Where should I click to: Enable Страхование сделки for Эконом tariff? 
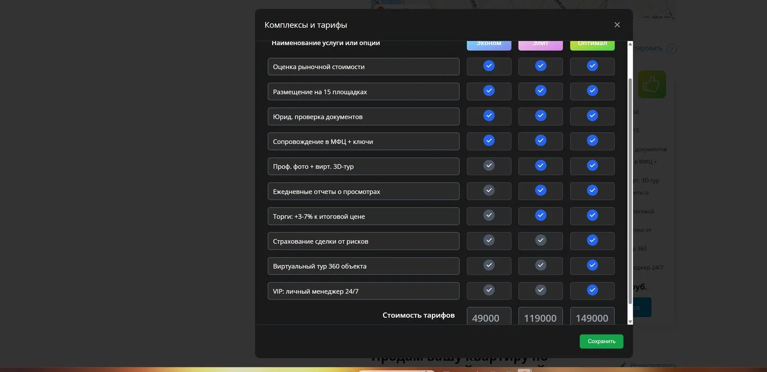pyautogui.click(x=489, y=240)
